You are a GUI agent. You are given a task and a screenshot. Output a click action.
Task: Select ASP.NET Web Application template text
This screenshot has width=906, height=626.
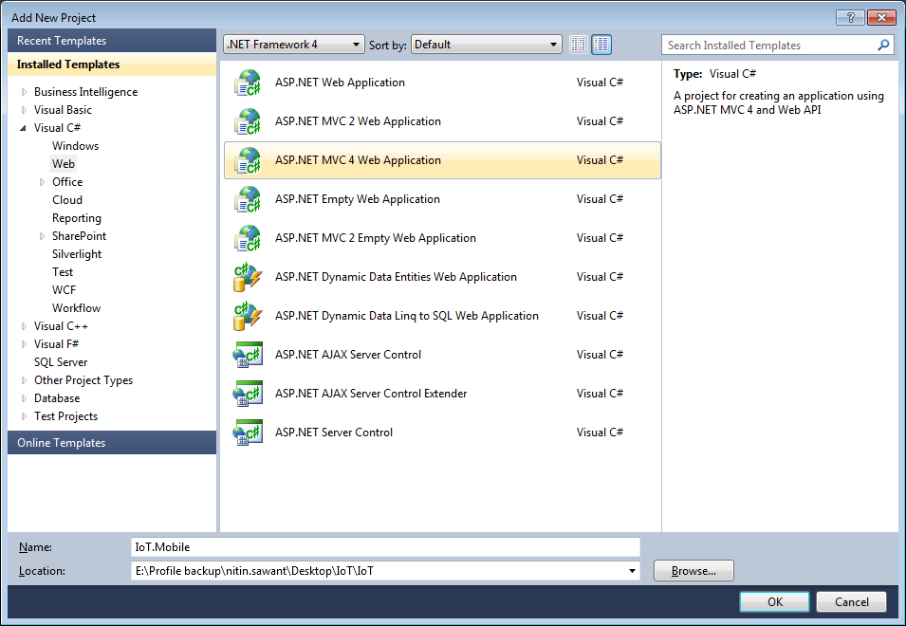(x=340, y=83)
